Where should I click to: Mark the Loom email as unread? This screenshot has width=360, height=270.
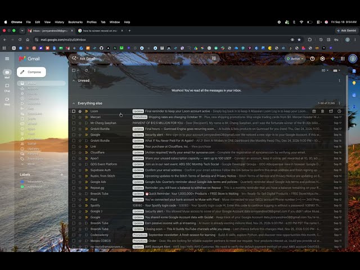pyautogui.click(x=331, y=111)
